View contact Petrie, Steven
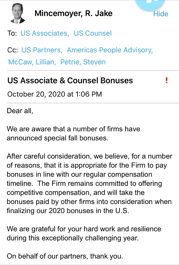 (83, 62)
